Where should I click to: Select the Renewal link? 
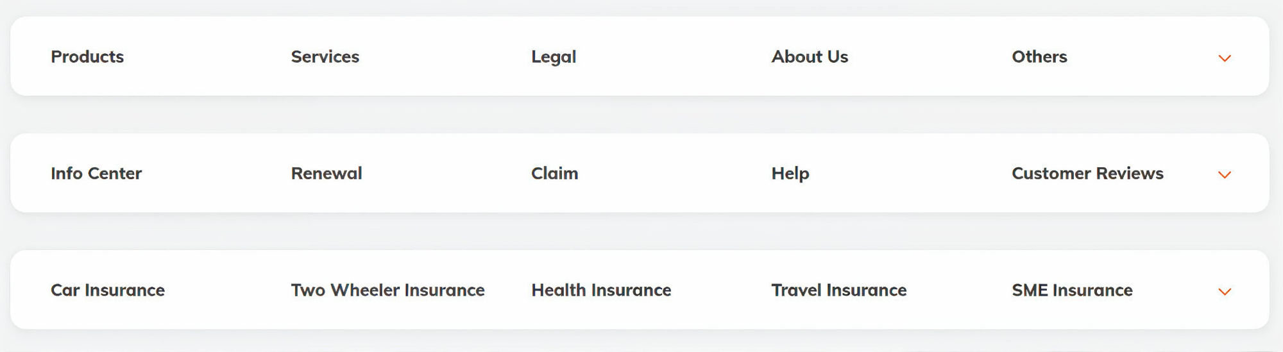click(327, 174)
